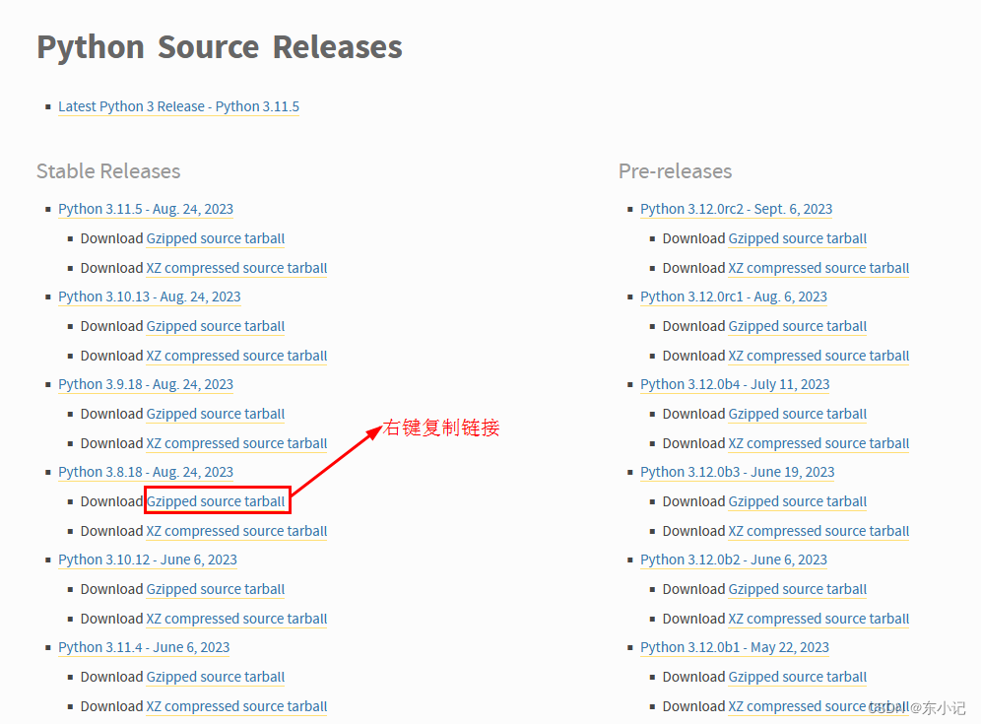This screenshot has height=724, width=981.
Task: Download XZ compressed source tarball for Python 3.11.4
Action: point(236,706)
